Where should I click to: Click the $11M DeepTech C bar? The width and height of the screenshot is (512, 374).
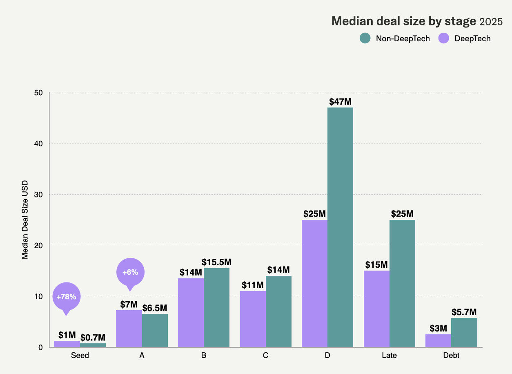click(x=253, y=319)
